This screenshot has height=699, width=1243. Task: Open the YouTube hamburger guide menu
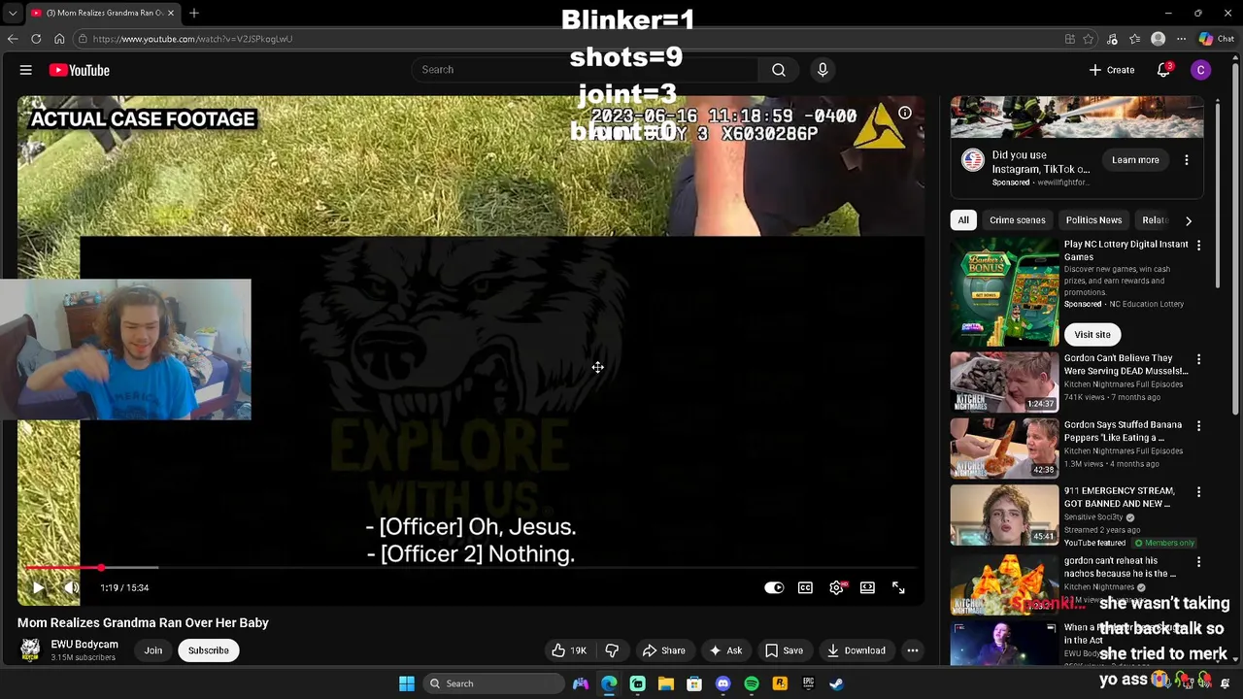(26, 70)
